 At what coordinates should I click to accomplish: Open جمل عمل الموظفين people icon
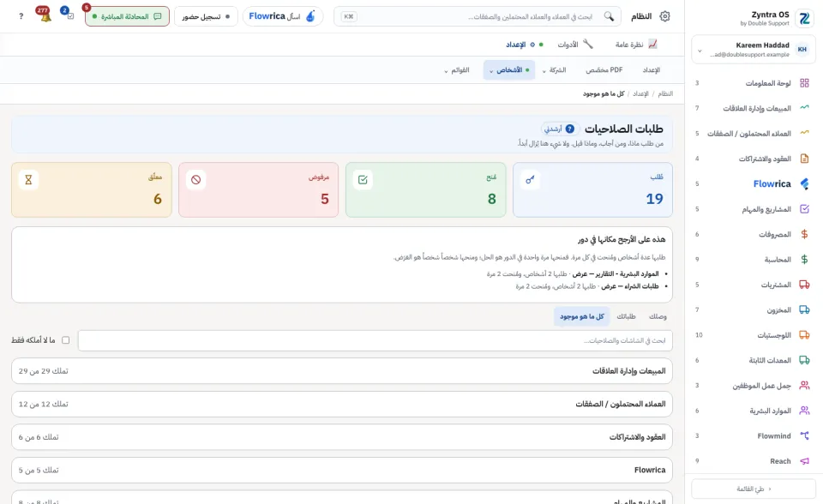coord(804,386)
